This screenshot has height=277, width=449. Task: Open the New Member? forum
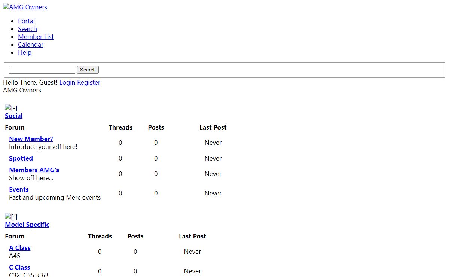(x=31, y=139)
